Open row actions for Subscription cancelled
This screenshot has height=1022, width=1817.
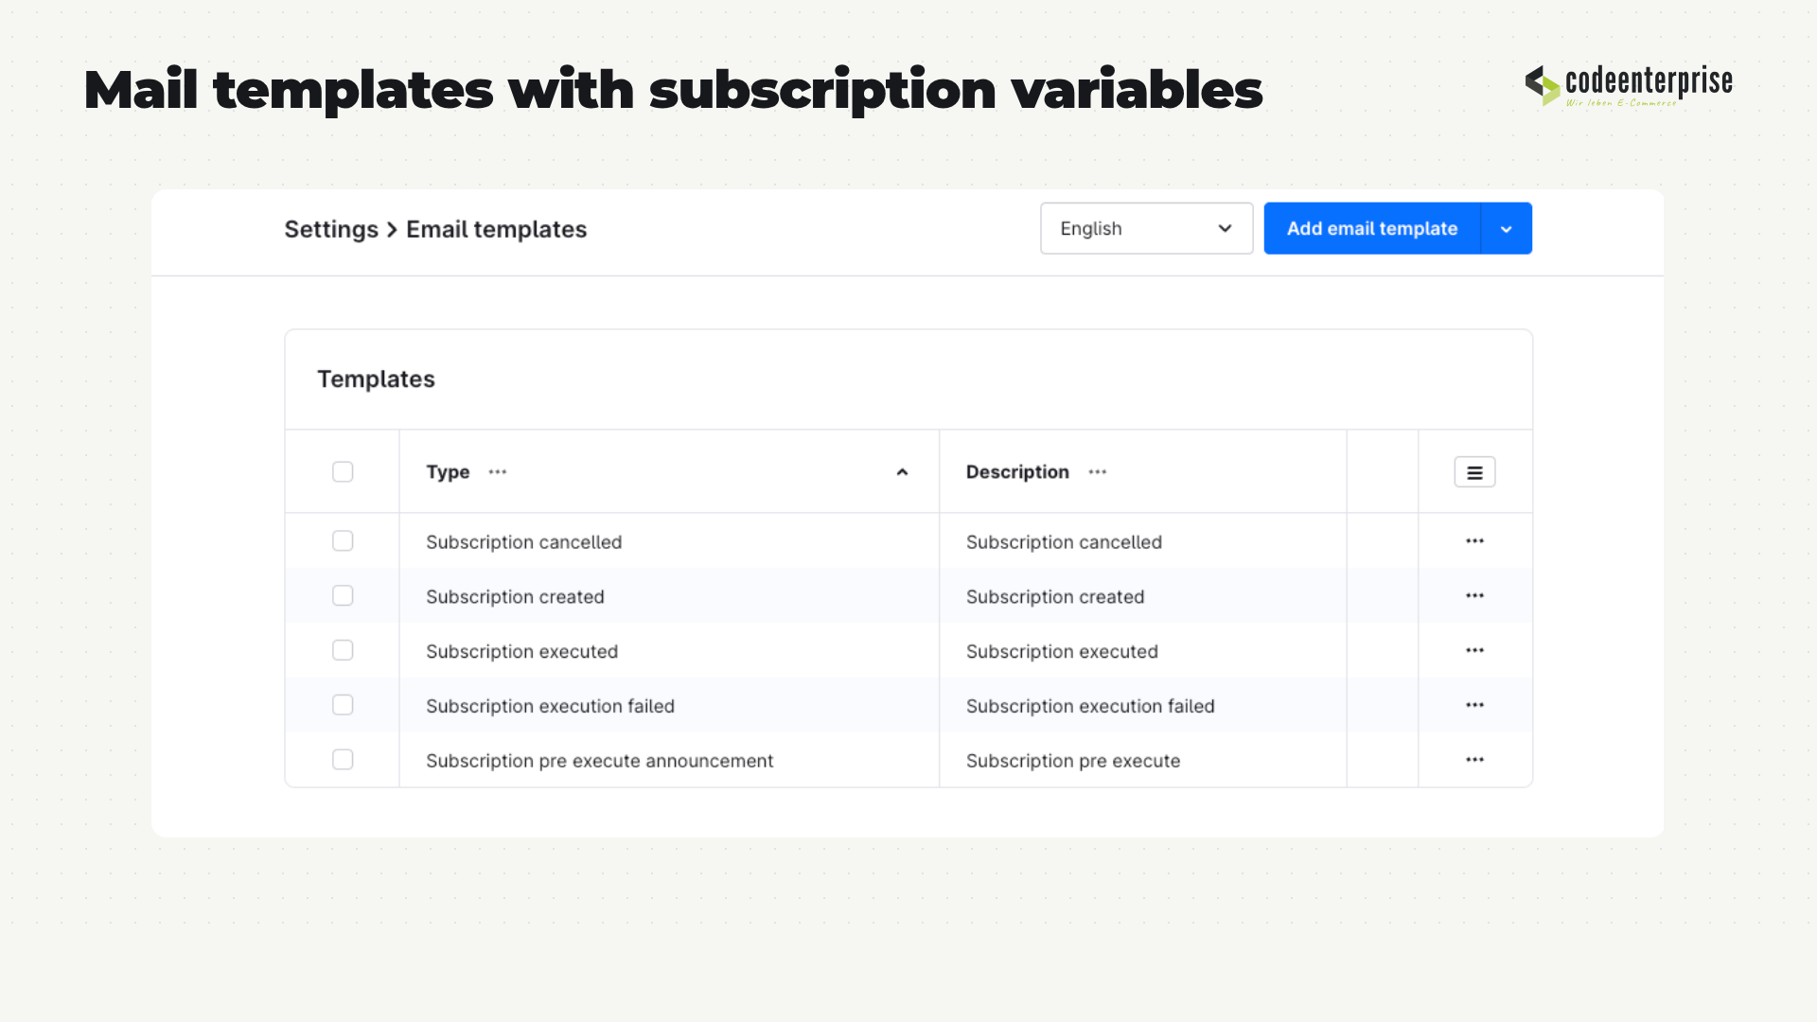(1474, 541)
